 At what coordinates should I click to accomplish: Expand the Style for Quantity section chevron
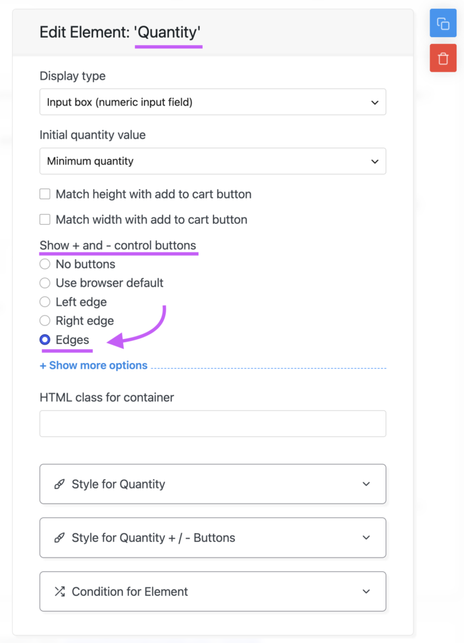(x=366, y=484)
